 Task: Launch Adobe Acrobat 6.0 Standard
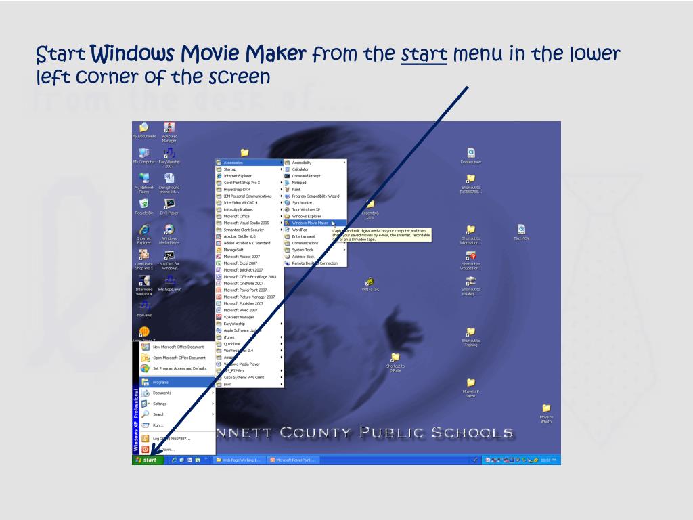click(x=249, y=243)
